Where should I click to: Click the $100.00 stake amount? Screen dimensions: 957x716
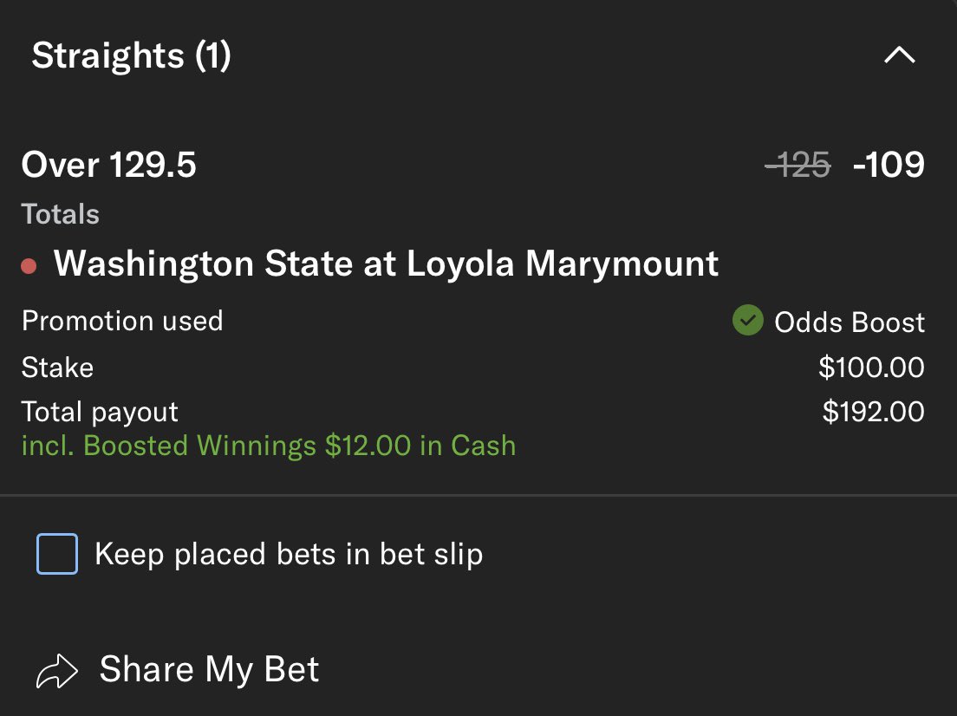pos(871,368)
